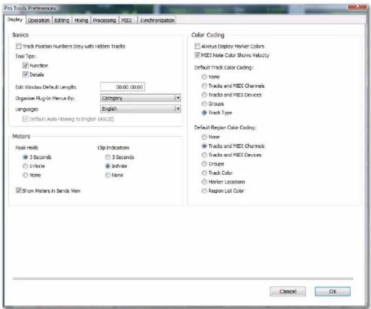Set Default Region Color Coding to None
Viewport: 371px width, 309px height.
pos(204,137)
